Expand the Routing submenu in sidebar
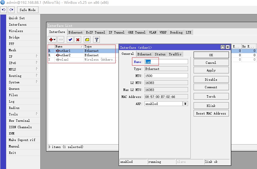Screen dimensions: 257x169 pos(23,76)
